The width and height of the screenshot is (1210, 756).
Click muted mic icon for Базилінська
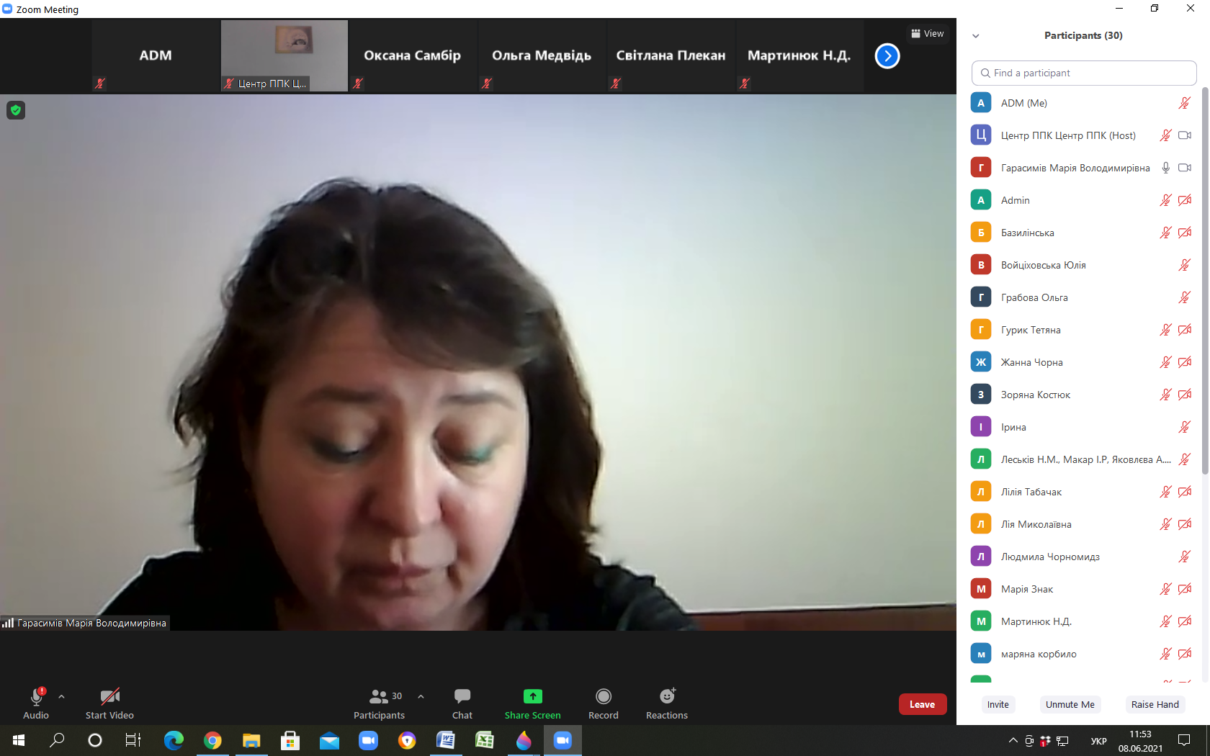click(x=1165, y=233)
